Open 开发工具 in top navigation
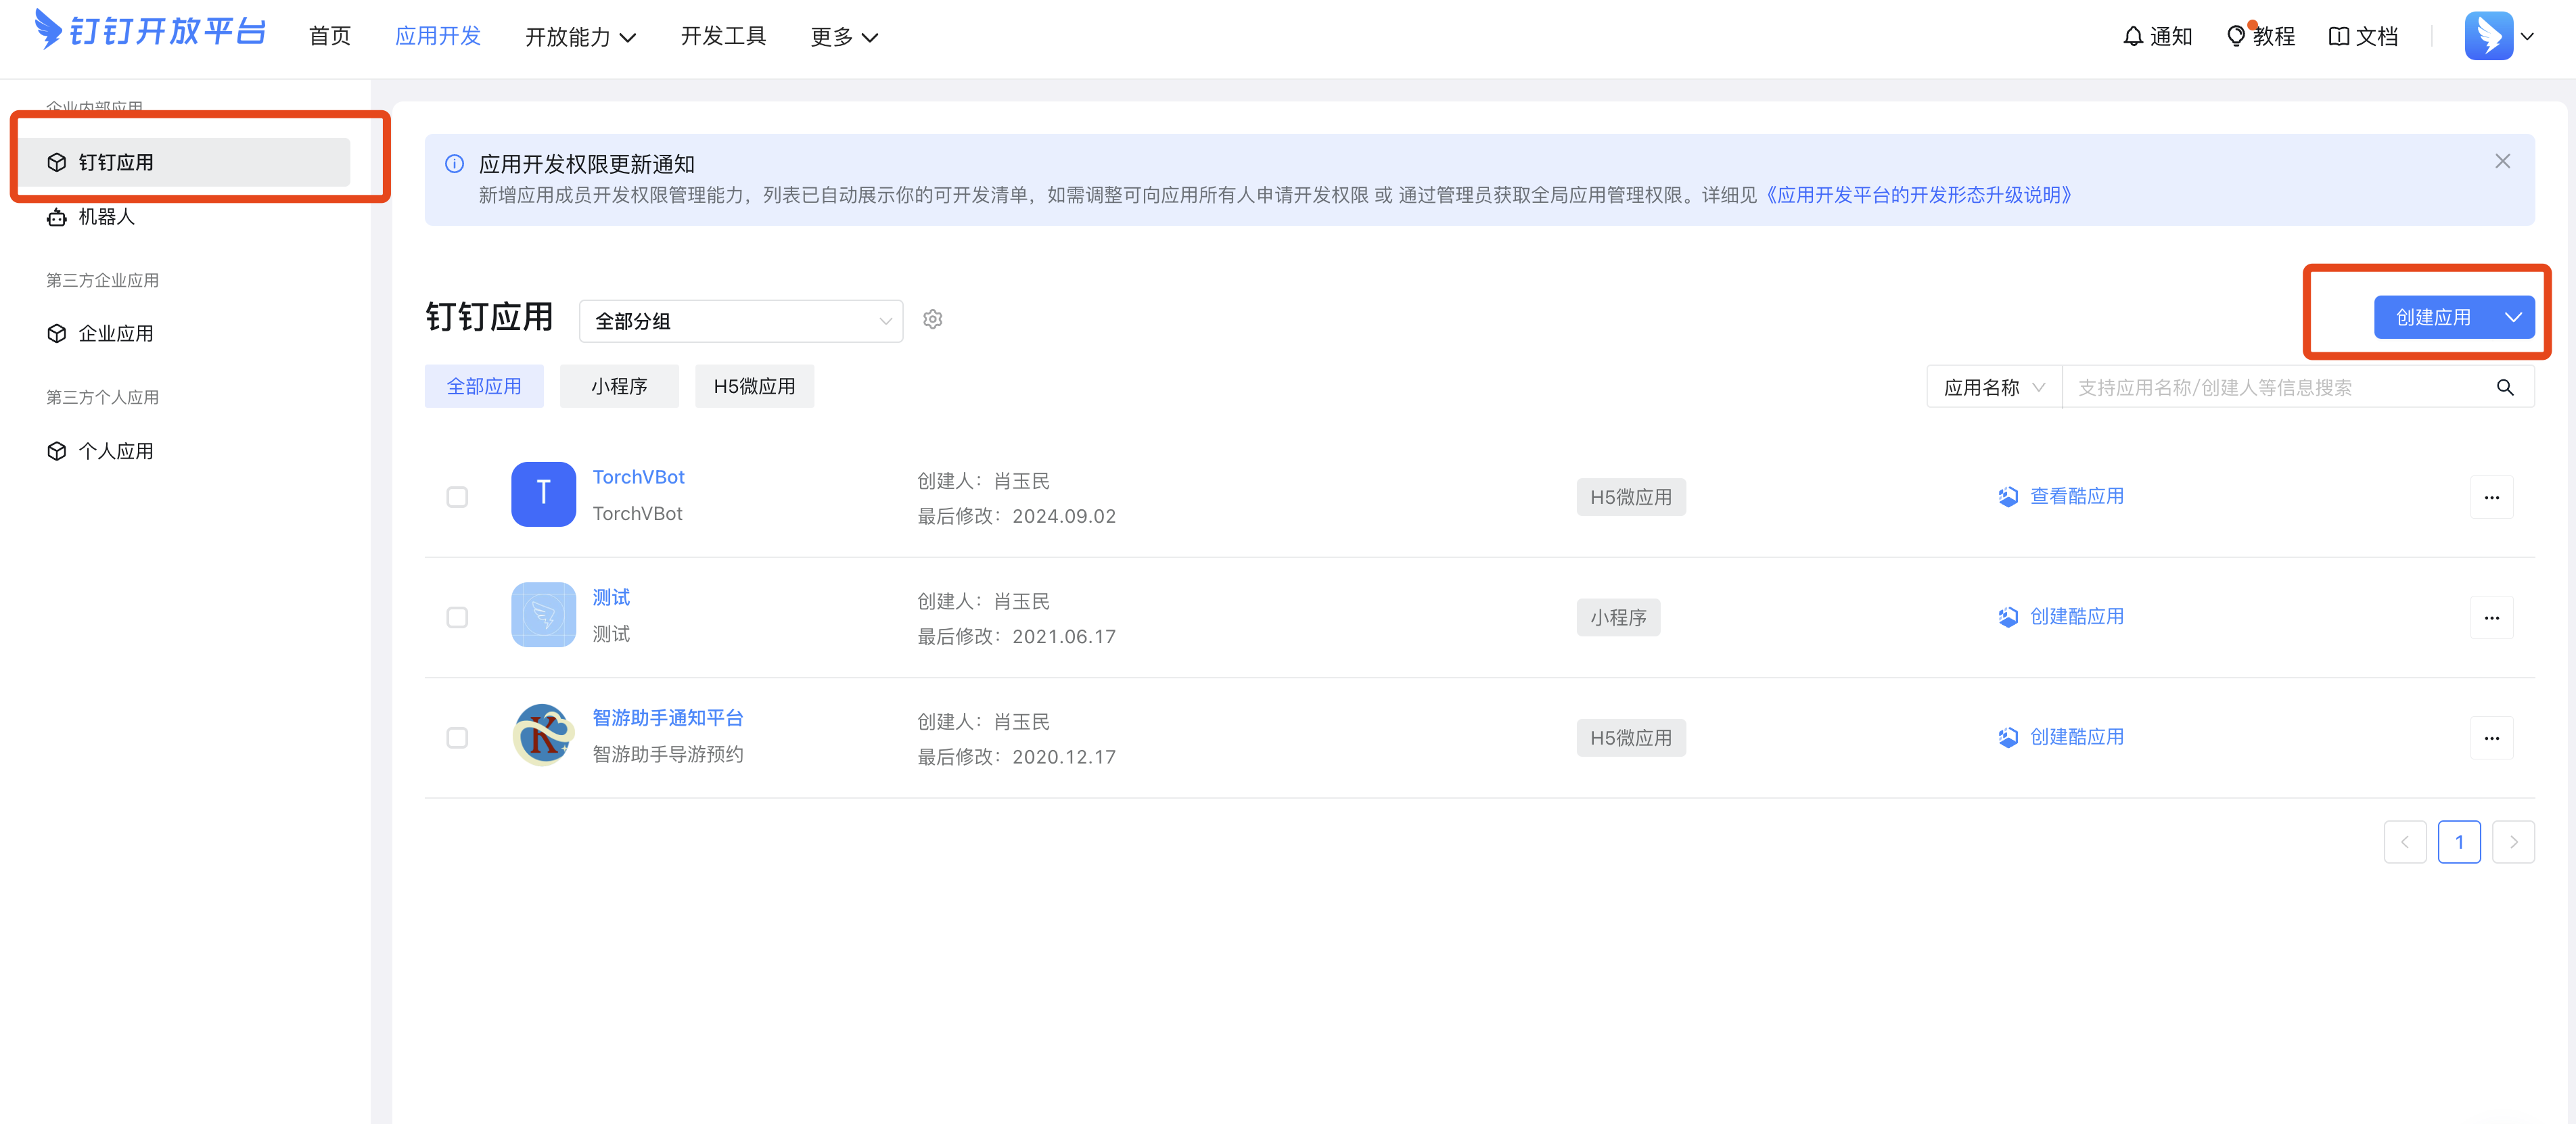 point(723,37)
